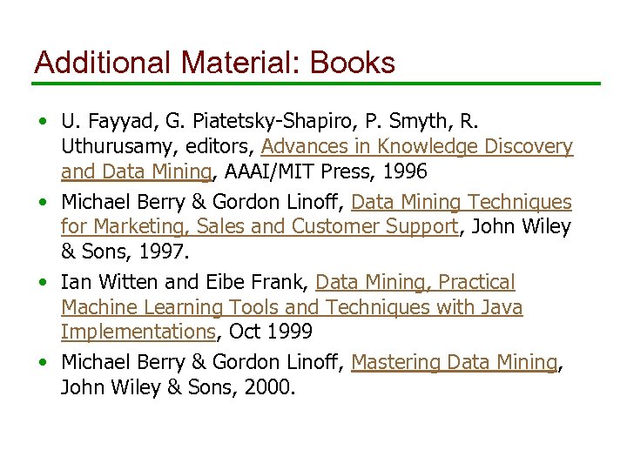Open the "Mastering Data Mining" link
Viewport: 627px width, 470px height.
[x=454, y=363]
